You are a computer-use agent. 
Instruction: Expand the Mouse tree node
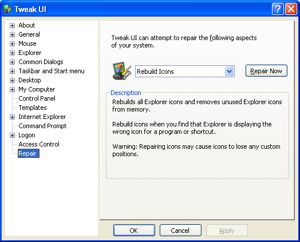[x=12, y=44]
